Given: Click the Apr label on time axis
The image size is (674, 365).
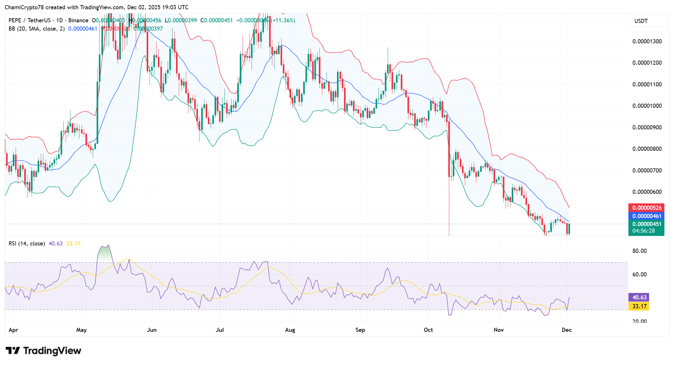Looking at the screenshot, I should point(13,330).
